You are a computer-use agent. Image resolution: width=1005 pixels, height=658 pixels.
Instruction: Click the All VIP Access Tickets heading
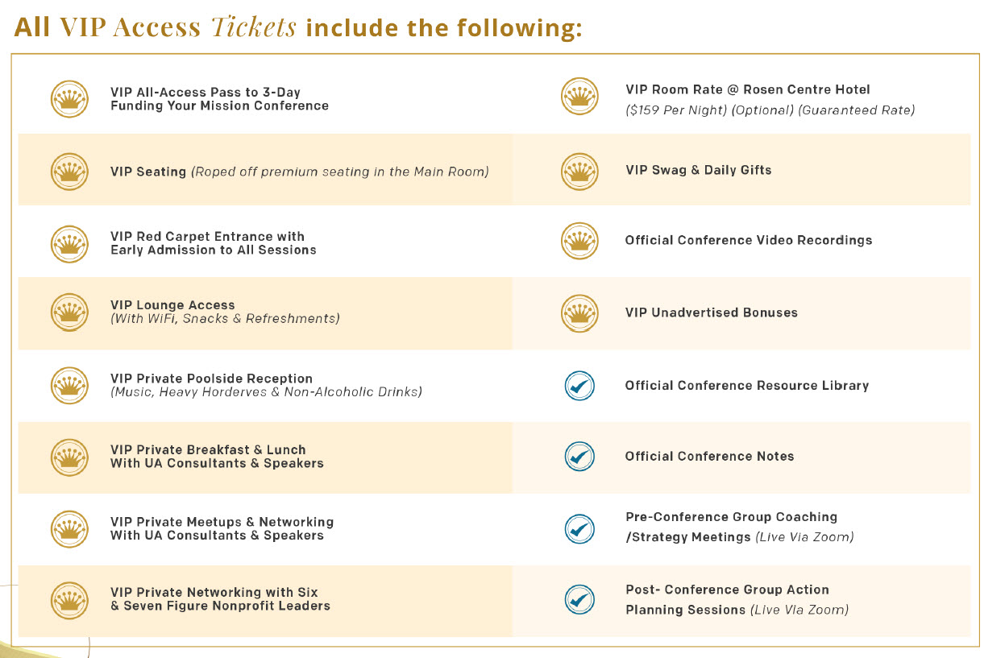[298, 27]
